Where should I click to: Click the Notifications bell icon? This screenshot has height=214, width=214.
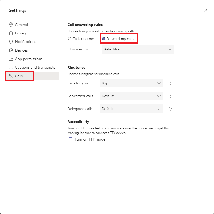(11, 42)
